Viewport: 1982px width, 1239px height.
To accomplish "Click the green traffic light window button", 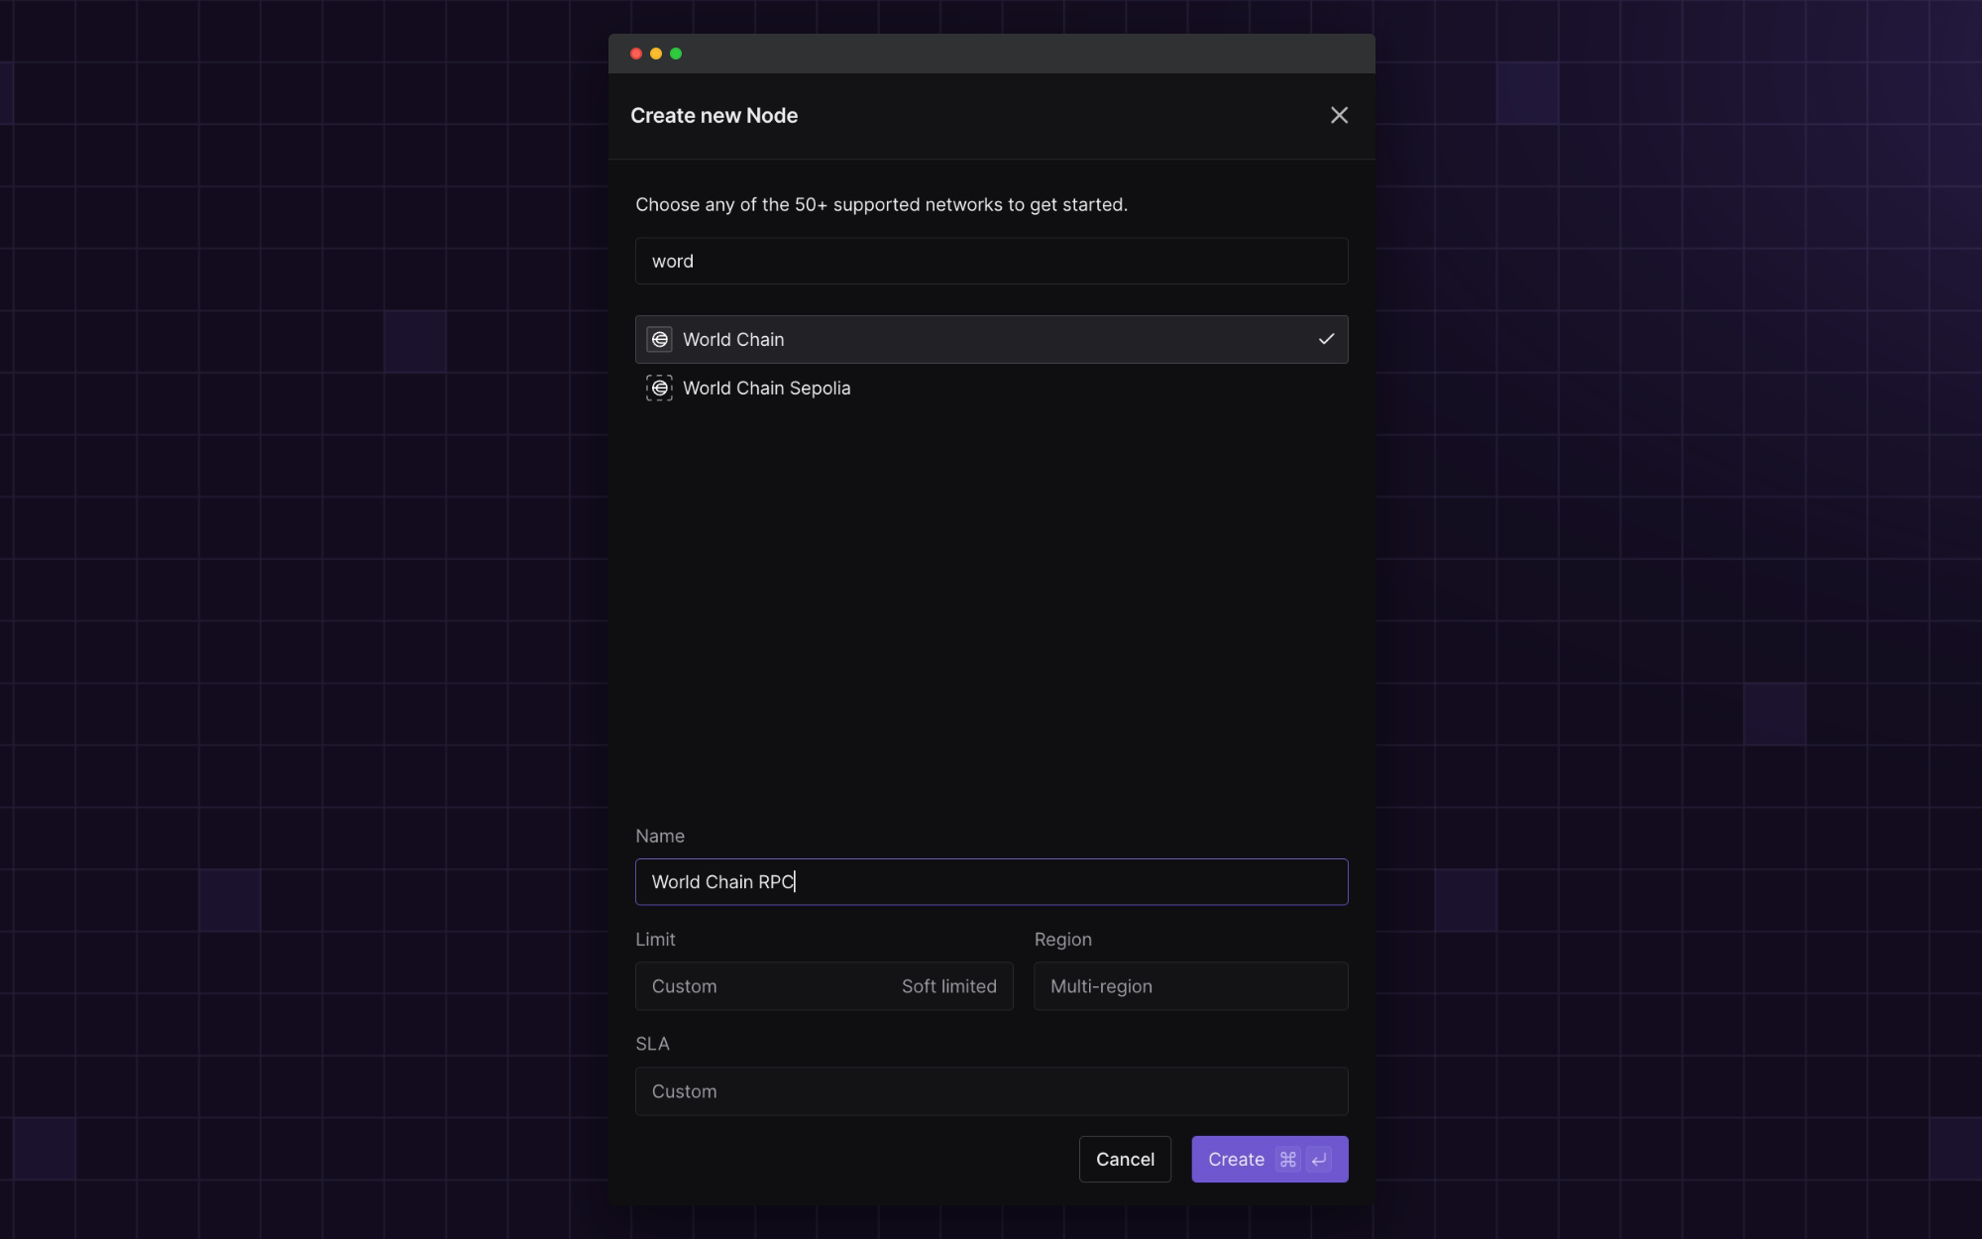I will pyautogui.click(x=676, y=54).
